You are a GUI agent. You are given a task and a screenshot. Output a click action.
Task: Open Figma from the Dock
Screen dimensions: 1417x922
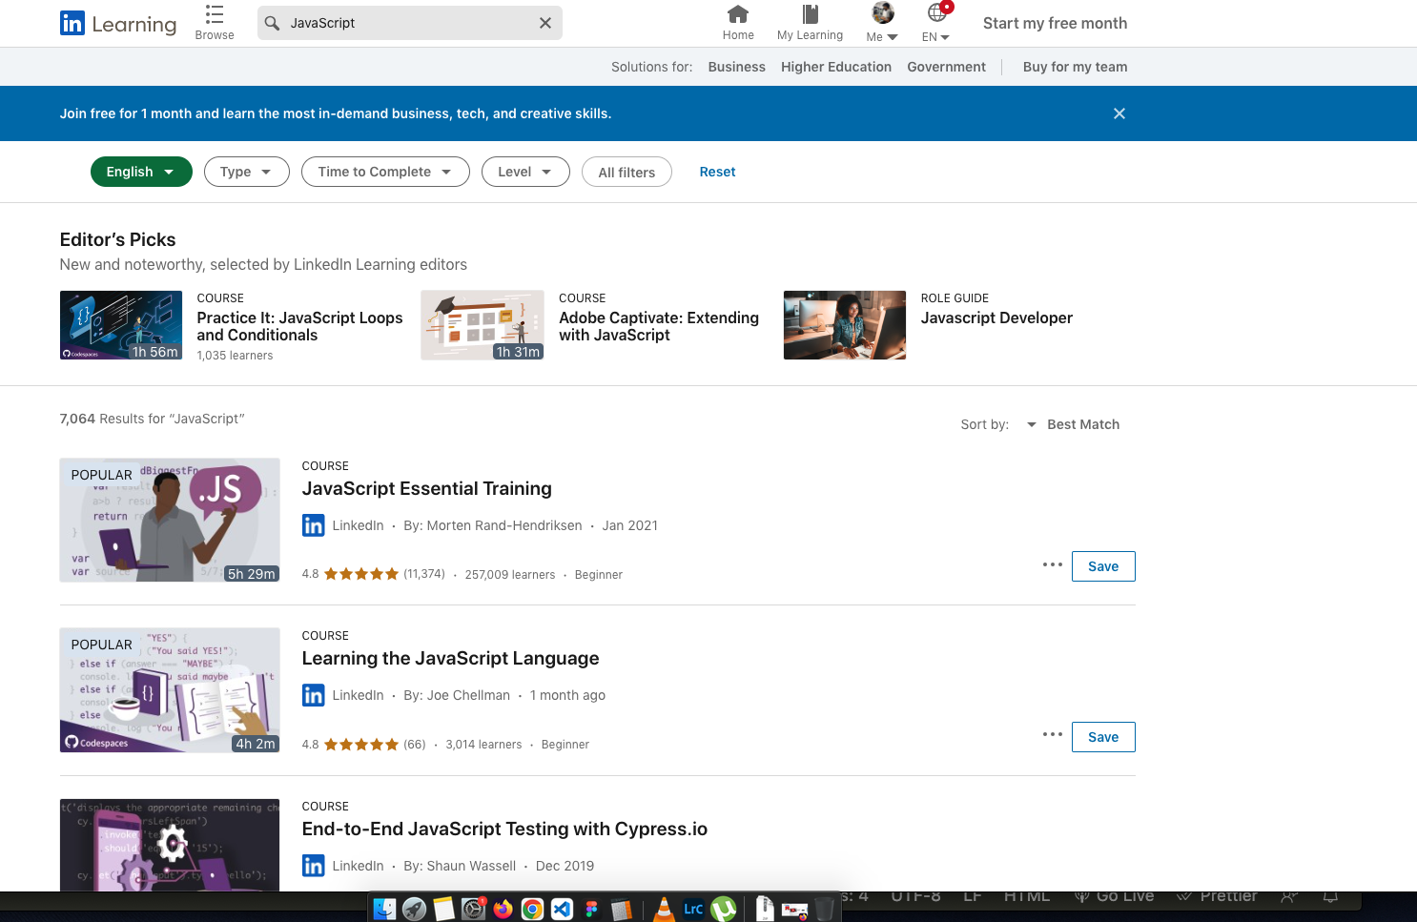point(591,909)
